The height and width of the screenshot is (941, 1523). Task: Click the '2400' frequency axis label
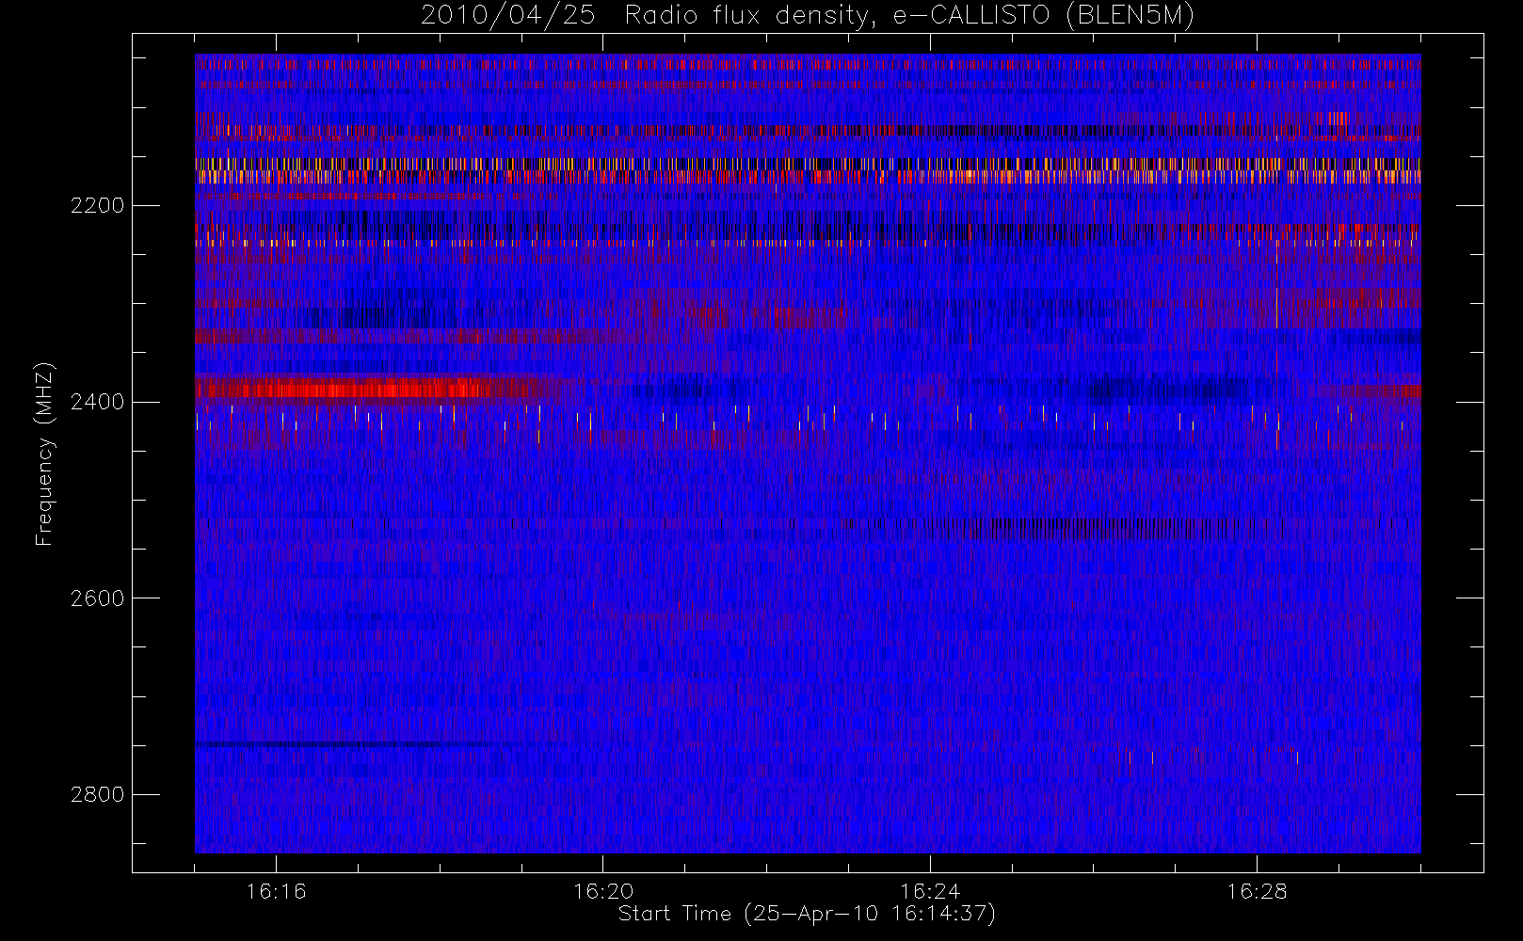click(x=97, y=402)
